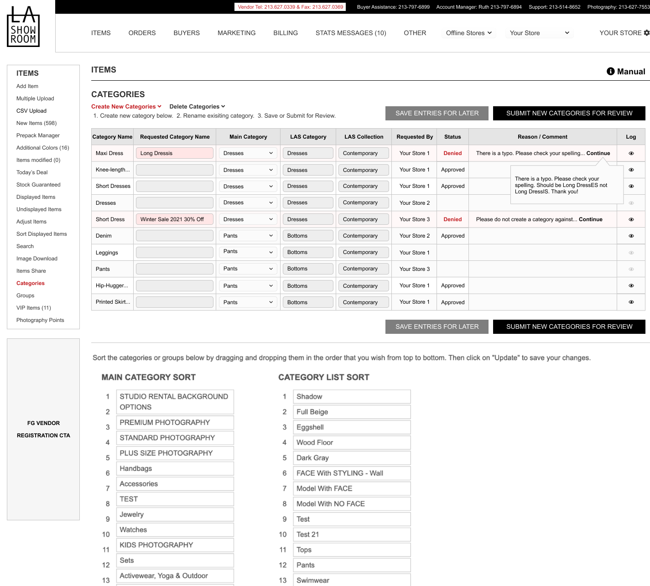Select Handbags item in Main Category Sort
This screenshot has width=650, height=586.
click(x=175, y=468)
